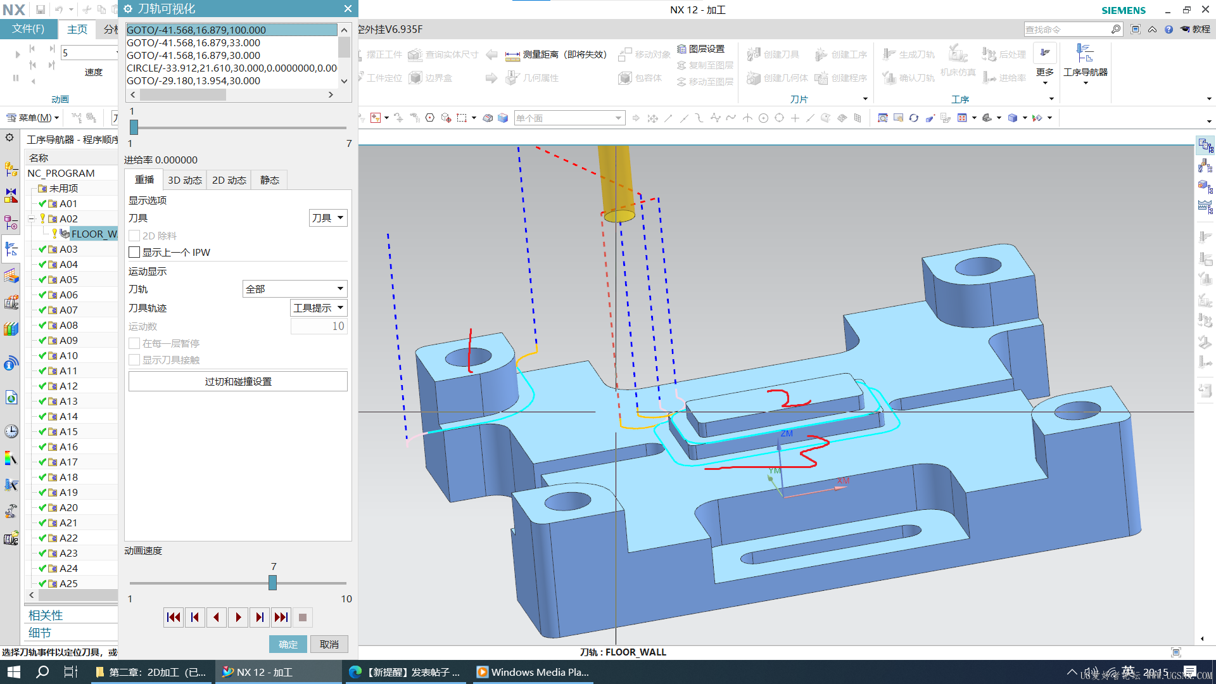Viewport: 1216px width, 684px height.
Task: Click the 过切和碰撞设置 button
Action: point(238,382)
